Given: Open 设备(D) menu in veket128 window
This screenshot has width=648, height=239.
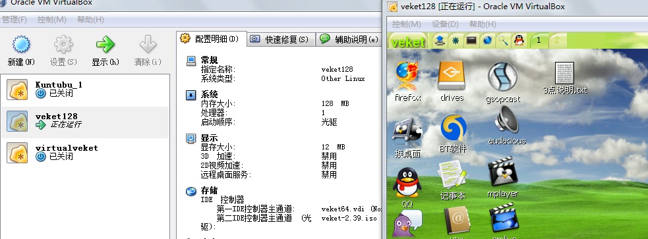Looking at the screenshot, I should pyautogui.click(x=445, y=24).
